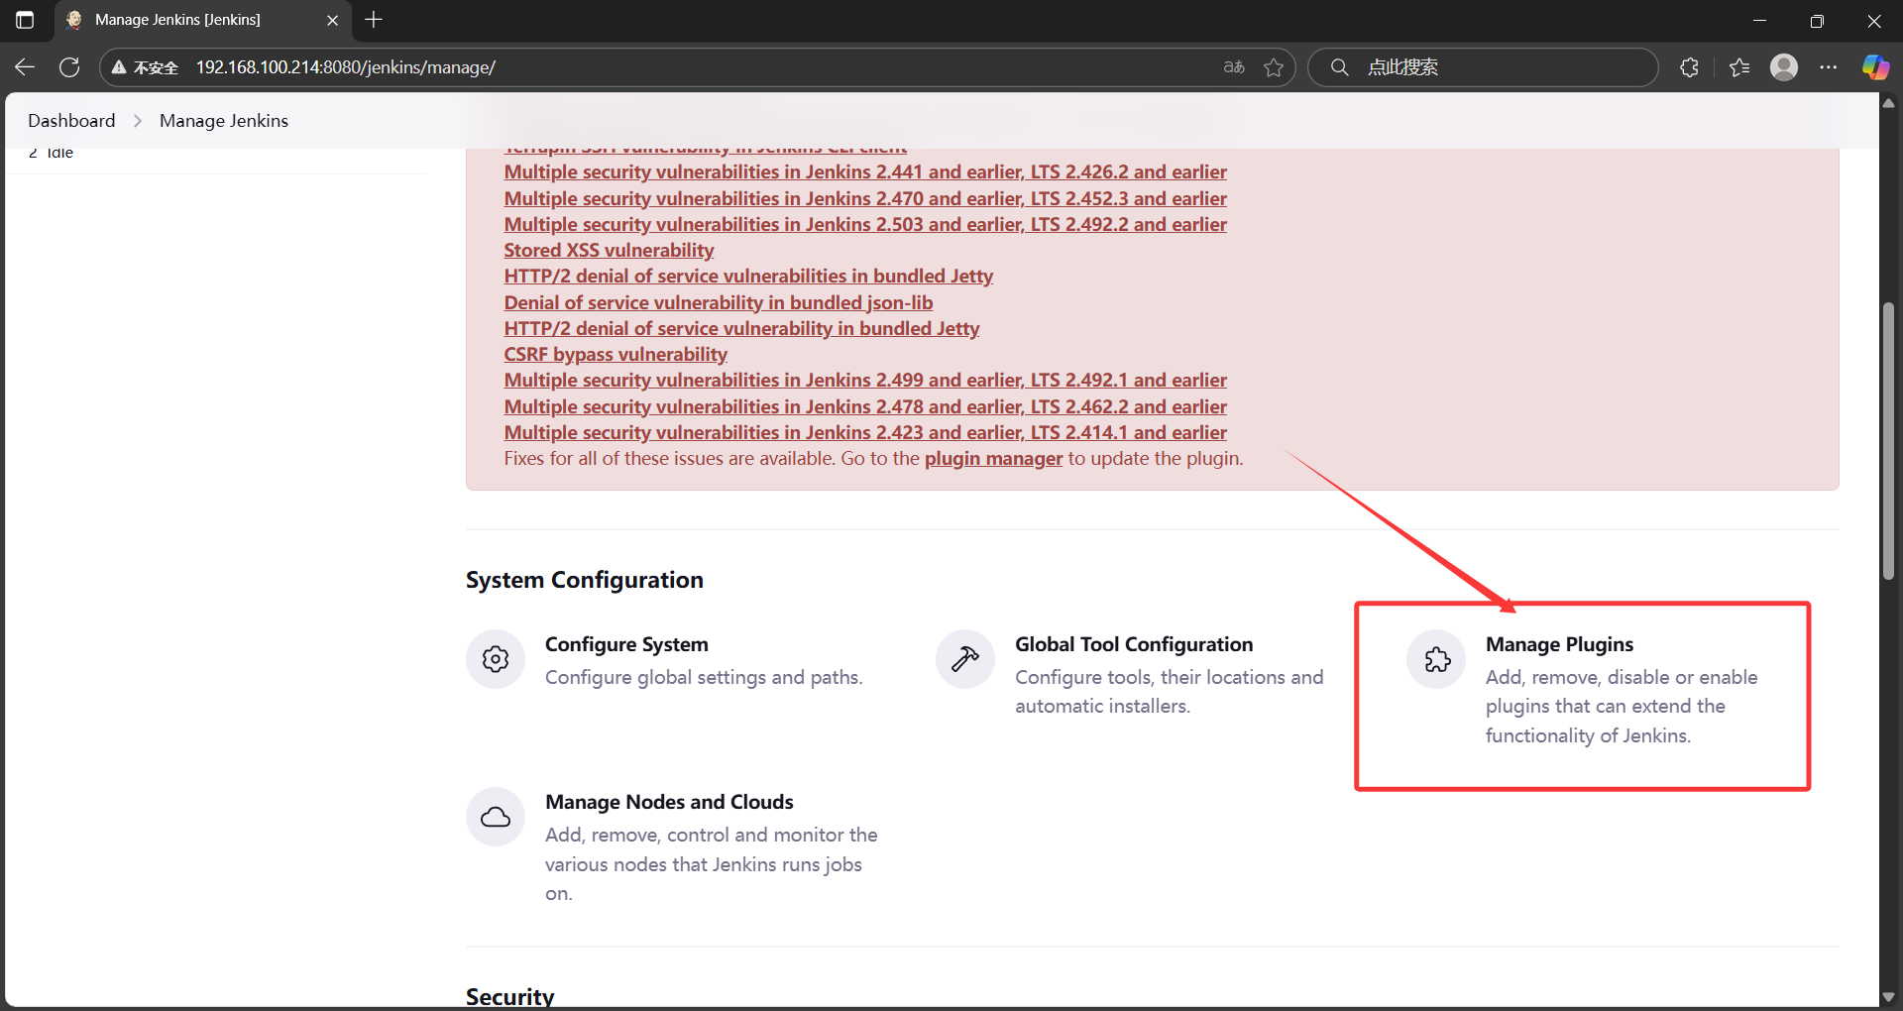
Task: Open the Global Tool Configuration title
Action: (x=1134, y=644)
